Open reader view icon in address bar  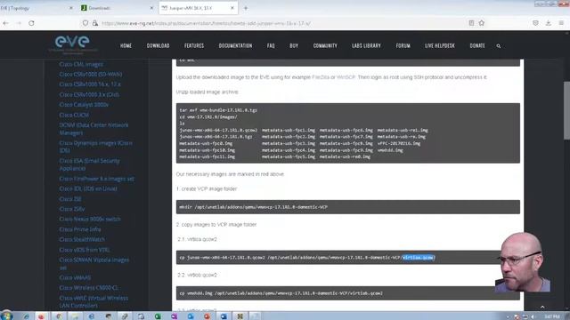coord(471,23)
